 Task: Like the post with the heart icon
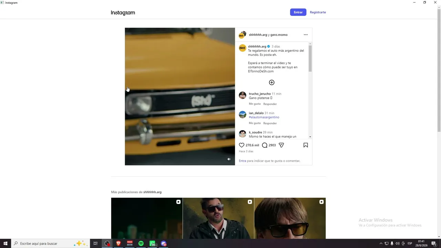242,145
